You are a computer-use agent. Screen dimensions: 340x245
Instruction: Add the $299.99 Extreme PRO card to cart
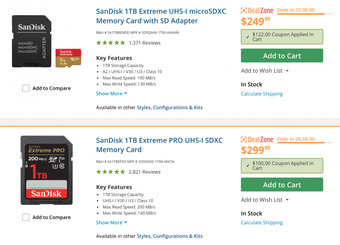(282, 185)
